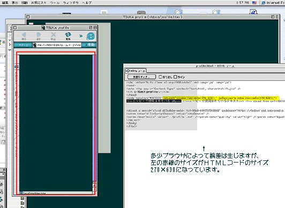Click the Back arrow in browser toolbar

point(24,35)
